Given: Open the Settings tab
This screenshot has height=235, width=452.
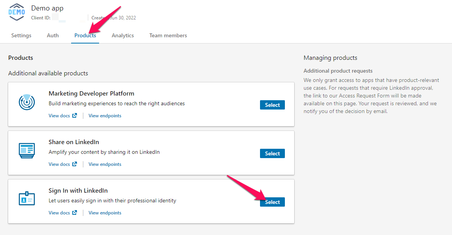Looking at the screenshot, I should pos(21,35).
